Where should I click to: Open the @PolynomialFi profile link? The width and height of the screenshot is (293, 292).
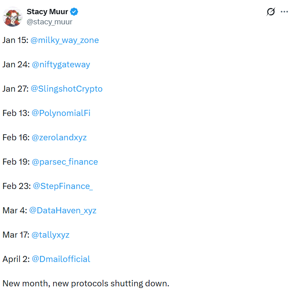tap(61, 113)
